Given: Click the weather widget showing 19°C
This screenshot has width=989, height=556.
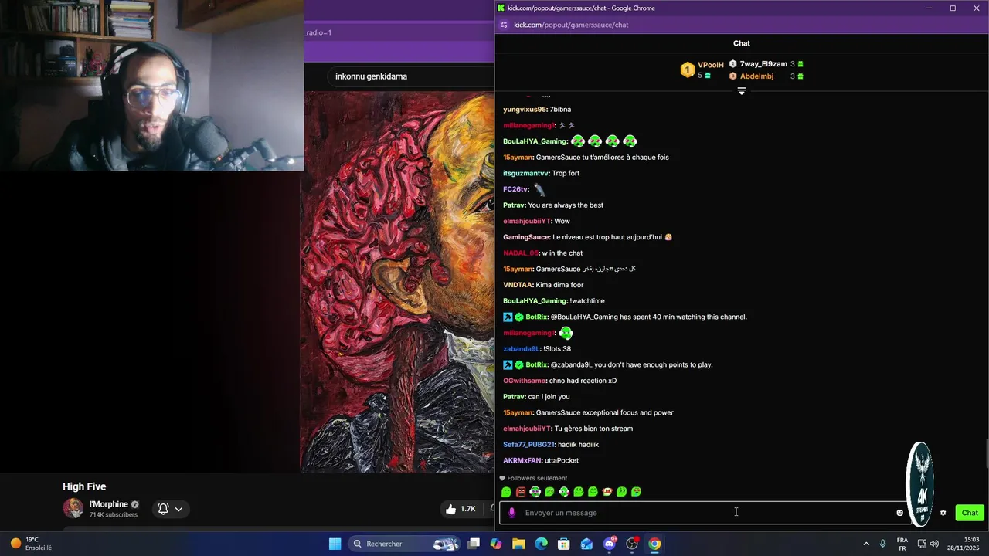Looking at the screenshot, I should click(32, 544).
